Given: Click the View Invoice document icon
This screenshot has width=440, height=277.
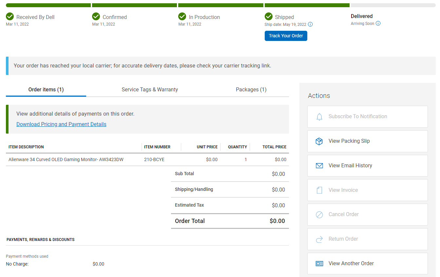Looking at the screenshot, I should click(x=319, y=190).
